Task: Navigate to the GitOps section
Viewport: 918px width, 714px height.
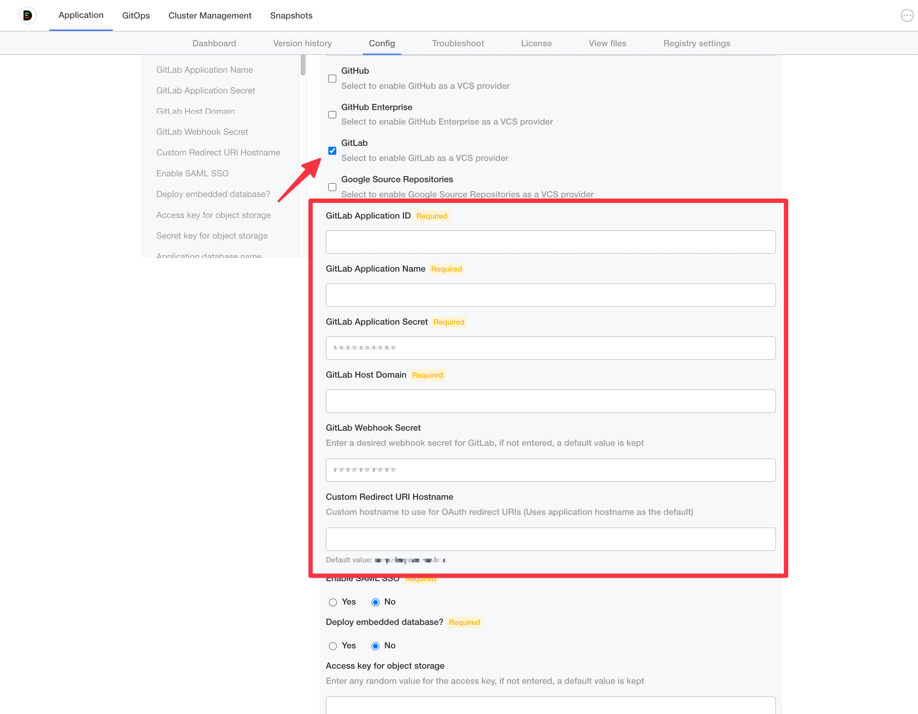Action: (x=136, y=15)
